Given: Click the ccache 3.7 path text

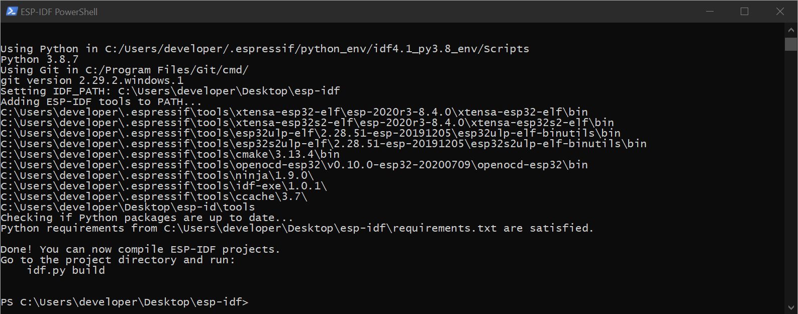Looking at the screenshot, I should pos(153,196).
